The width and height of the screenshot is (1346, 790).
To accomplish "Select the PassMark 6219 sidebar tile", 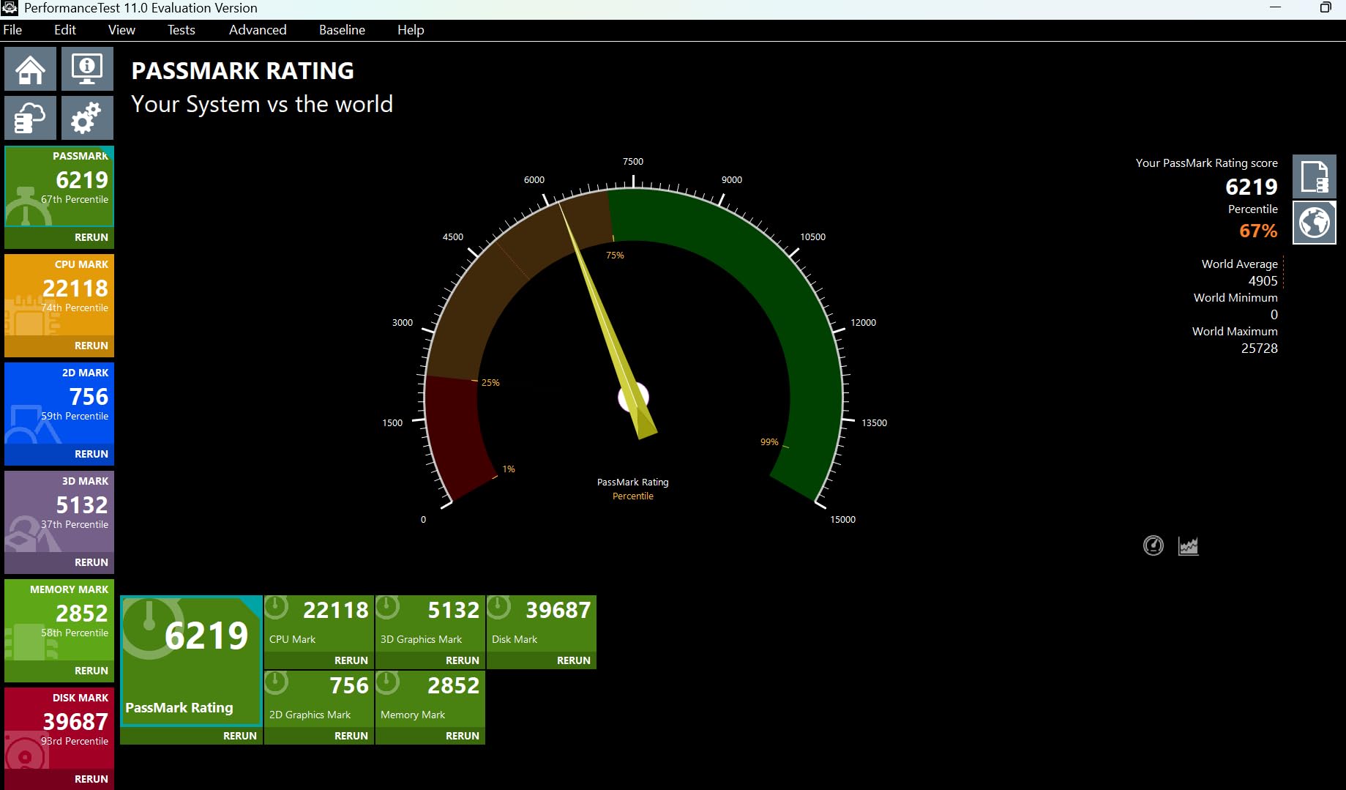I will click(59, 186).
